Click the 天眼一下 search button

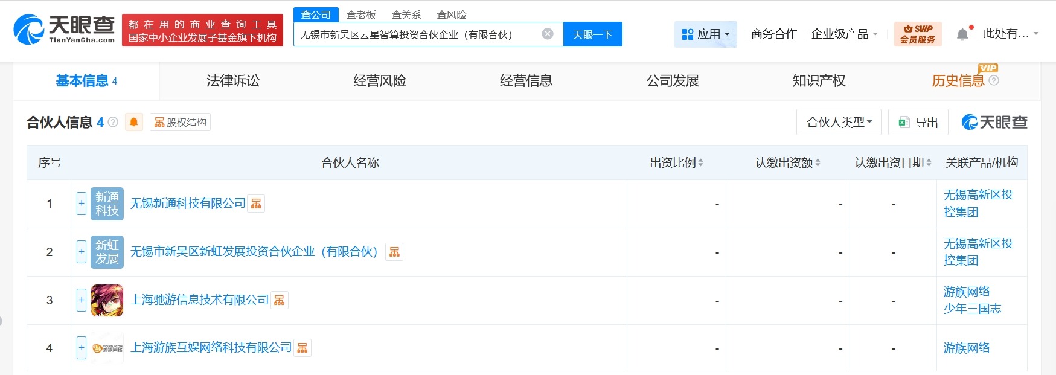coord(592,34)
